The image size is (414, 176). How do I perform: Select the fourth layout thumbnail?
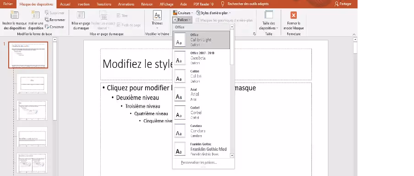tap(32, 137)
